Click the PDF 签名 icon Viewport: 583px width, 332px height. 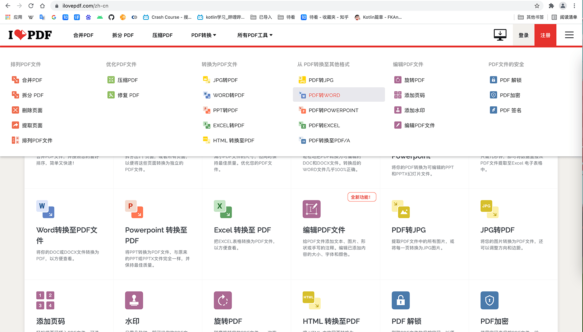tap(493, 110)
